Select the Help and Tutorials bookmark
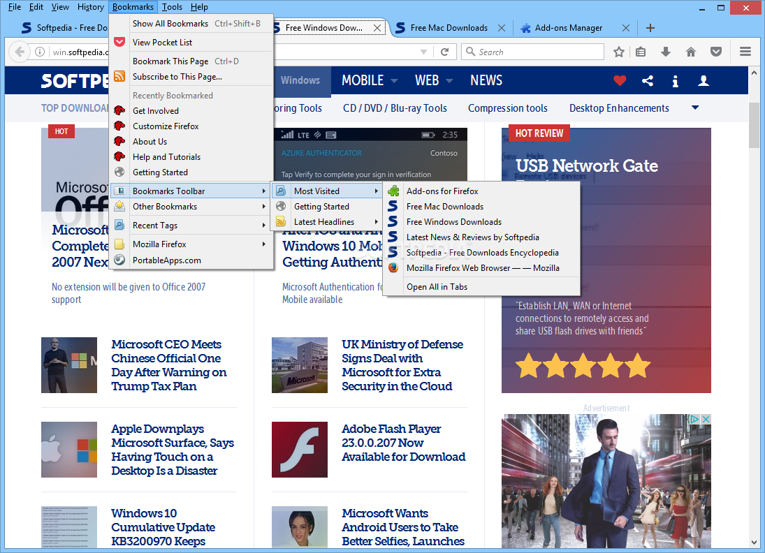 (191, 157)
